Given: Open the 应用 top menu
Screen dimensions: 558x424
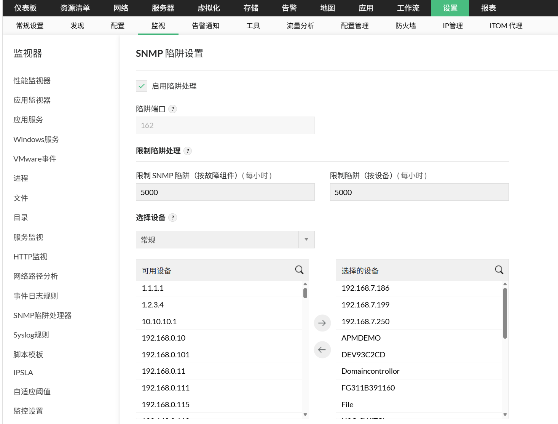Looking at the screenshot, I should (366, 8).
